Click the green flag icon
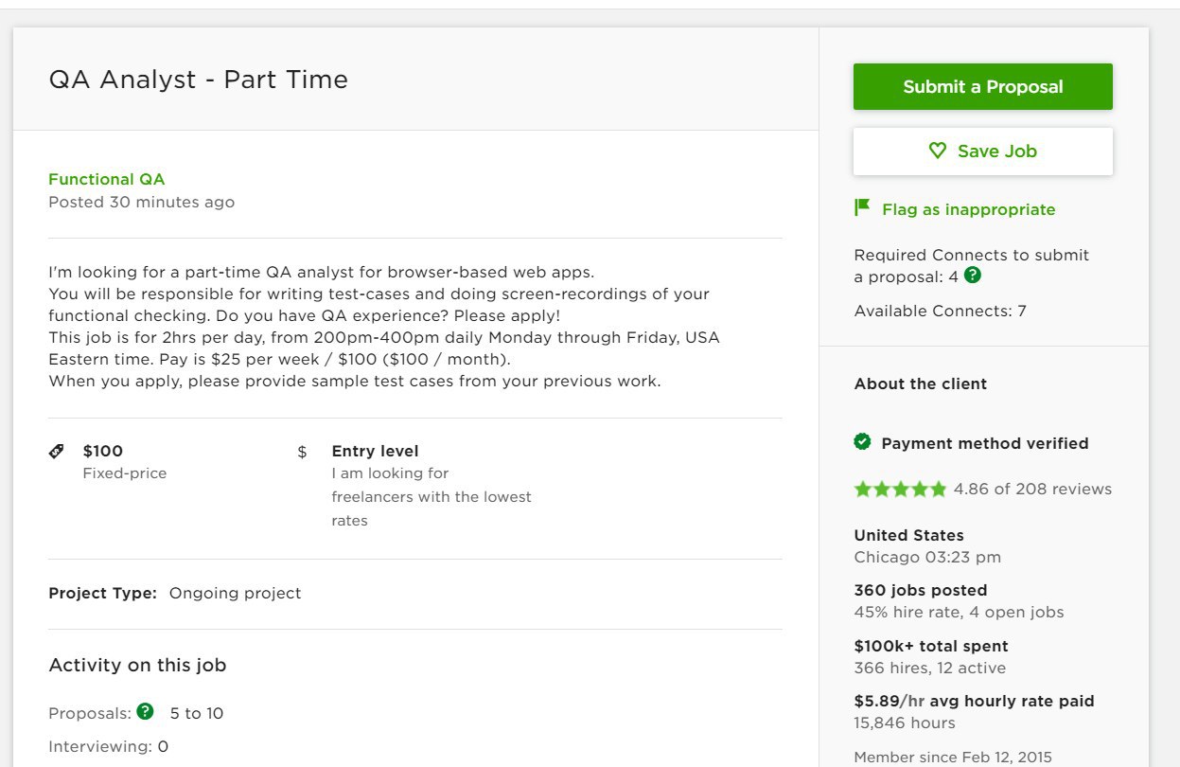This screenshot has width=1180, height=767. pyautogui.click(x=862, y=207)
